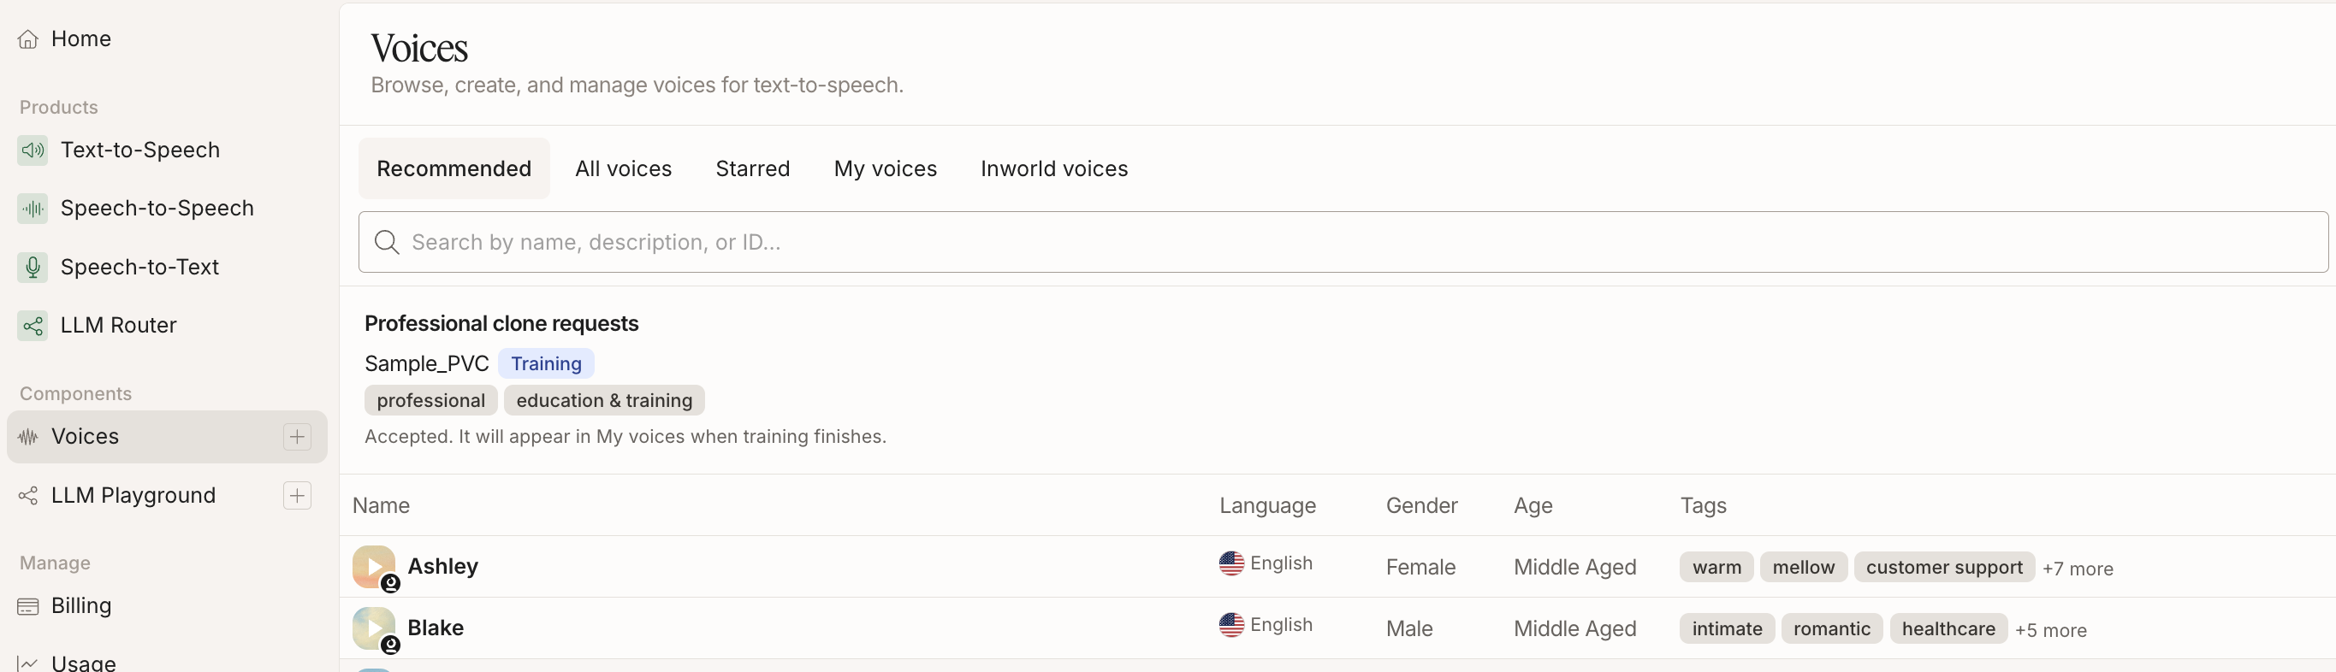Click the Text-to-Speech speaker icon
Viewport: 2336px width, 672px height.
[x=33, y=150]
